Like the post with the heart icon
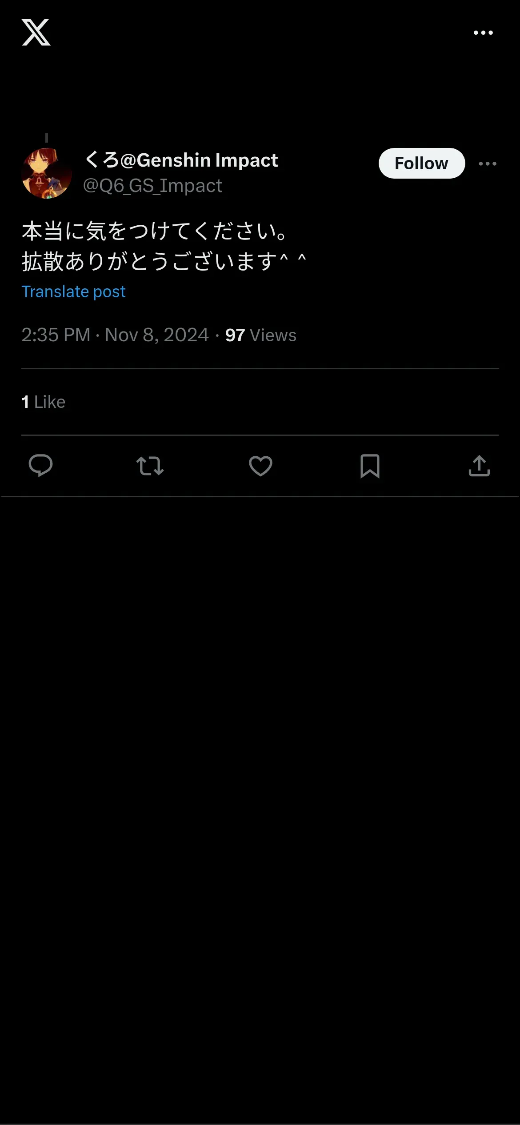This screenshot has height=1125, width=520. pos(260,466)
